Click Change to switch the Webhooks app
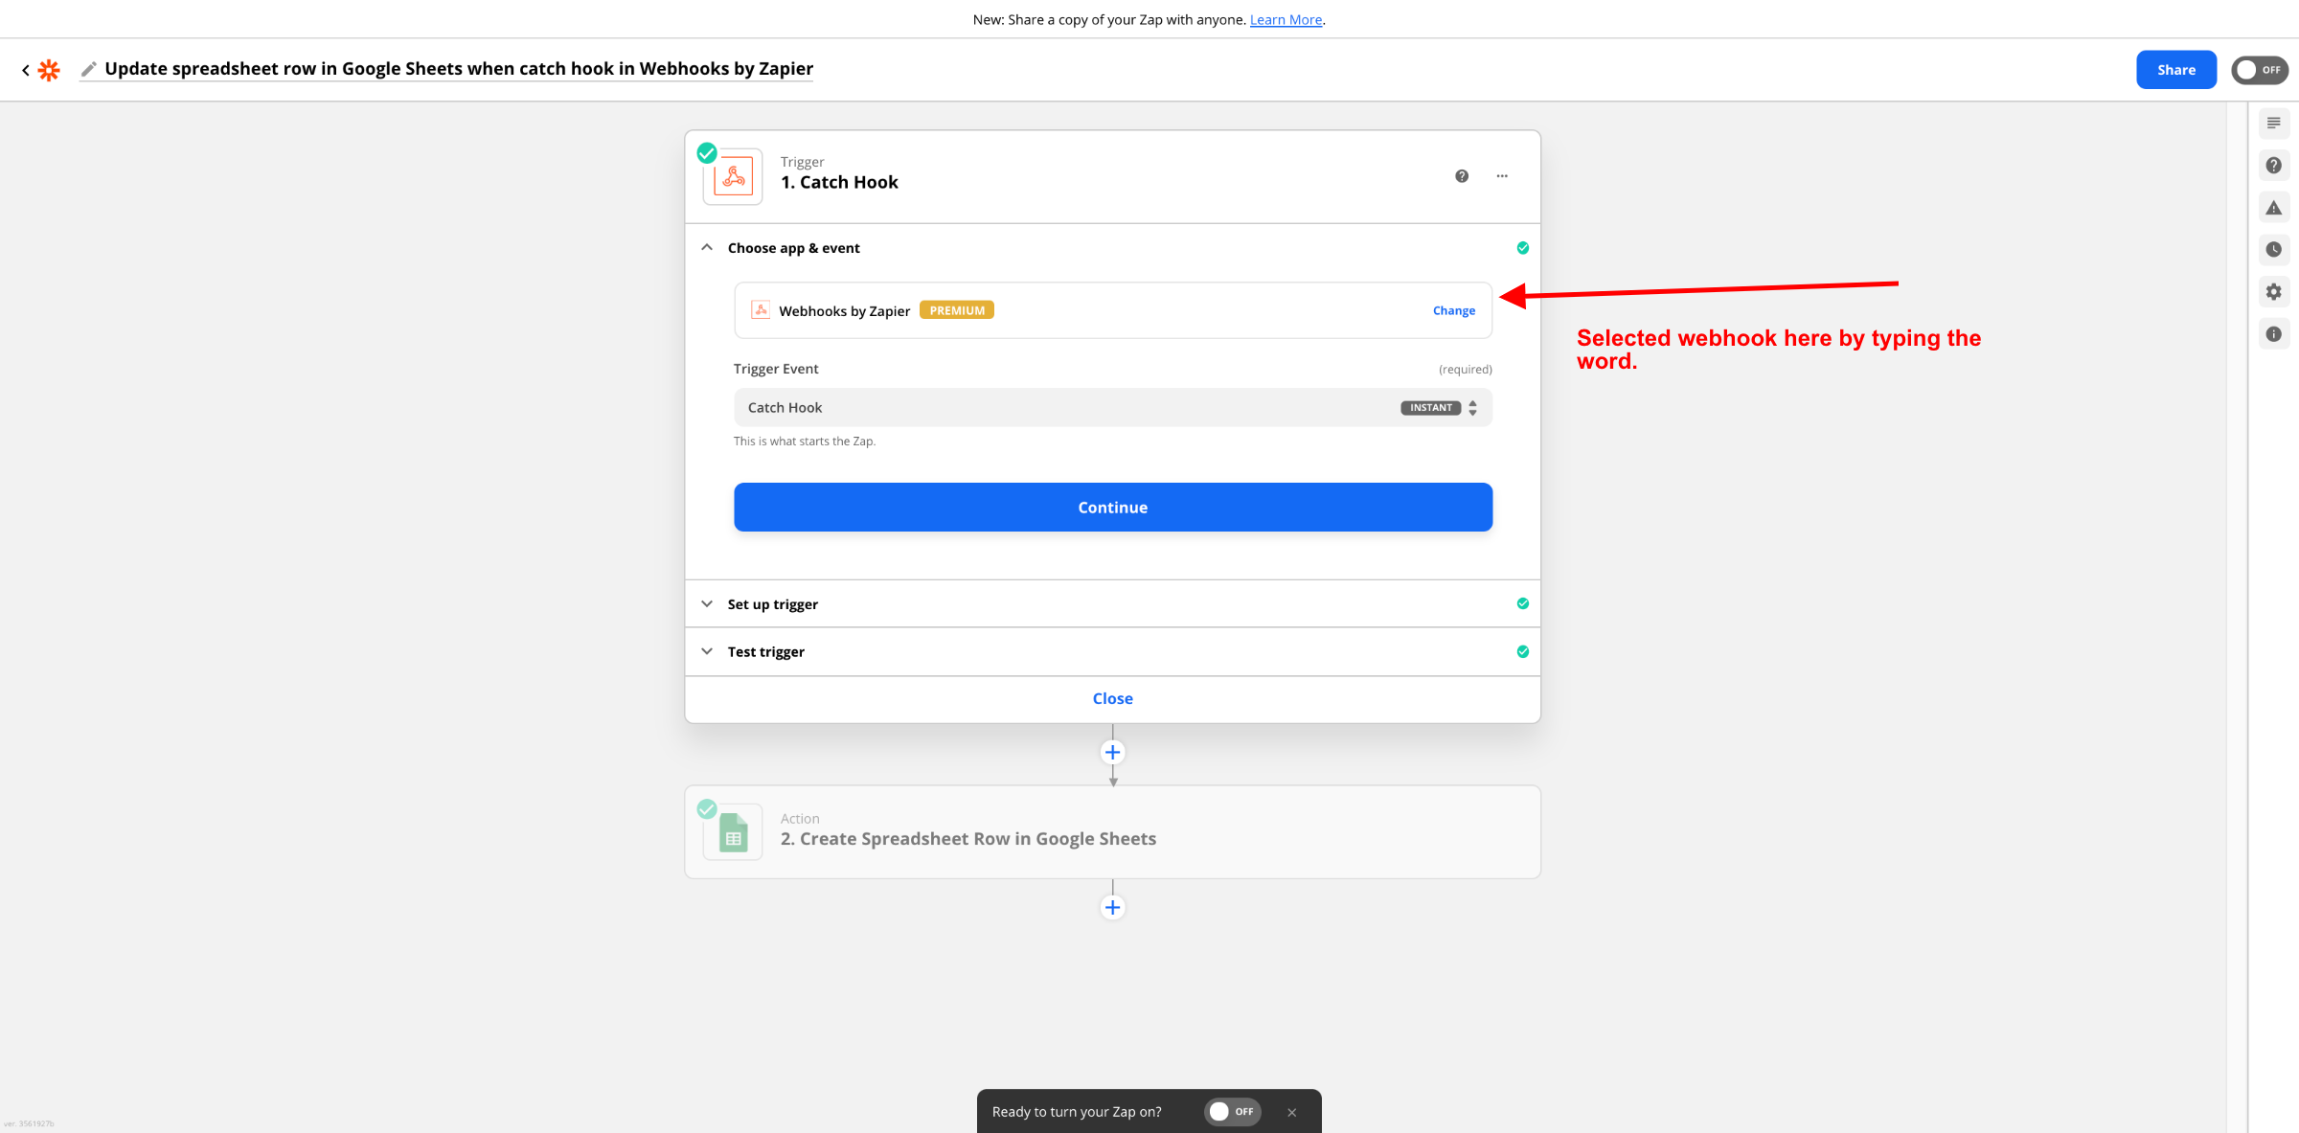The height and width of the screenshot is (1133, 2299). click(x=1454, y=310)
